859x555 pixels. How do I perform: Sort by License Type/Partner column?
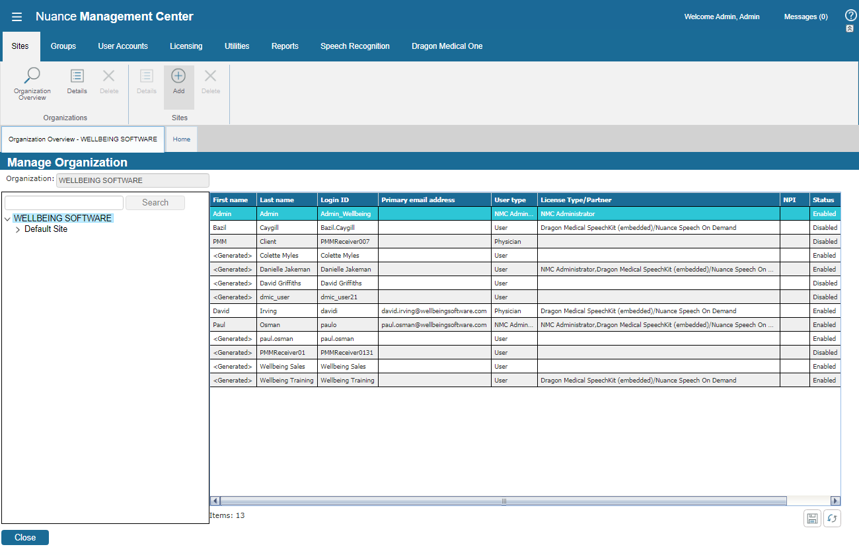point(659,200)
